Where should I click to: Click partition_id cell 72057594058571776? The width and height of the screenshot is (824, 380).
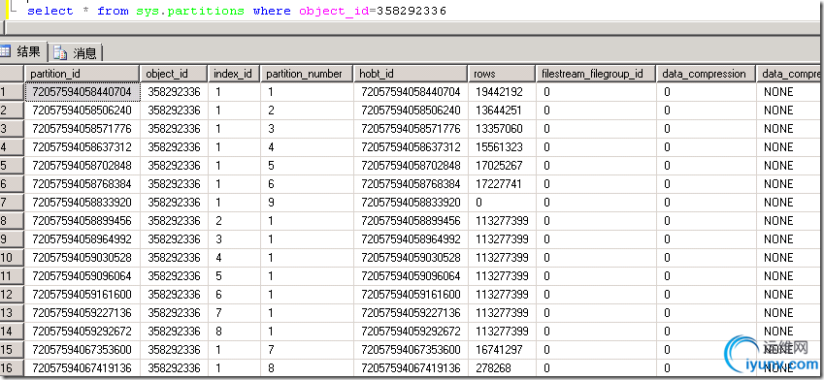(82, 129)
